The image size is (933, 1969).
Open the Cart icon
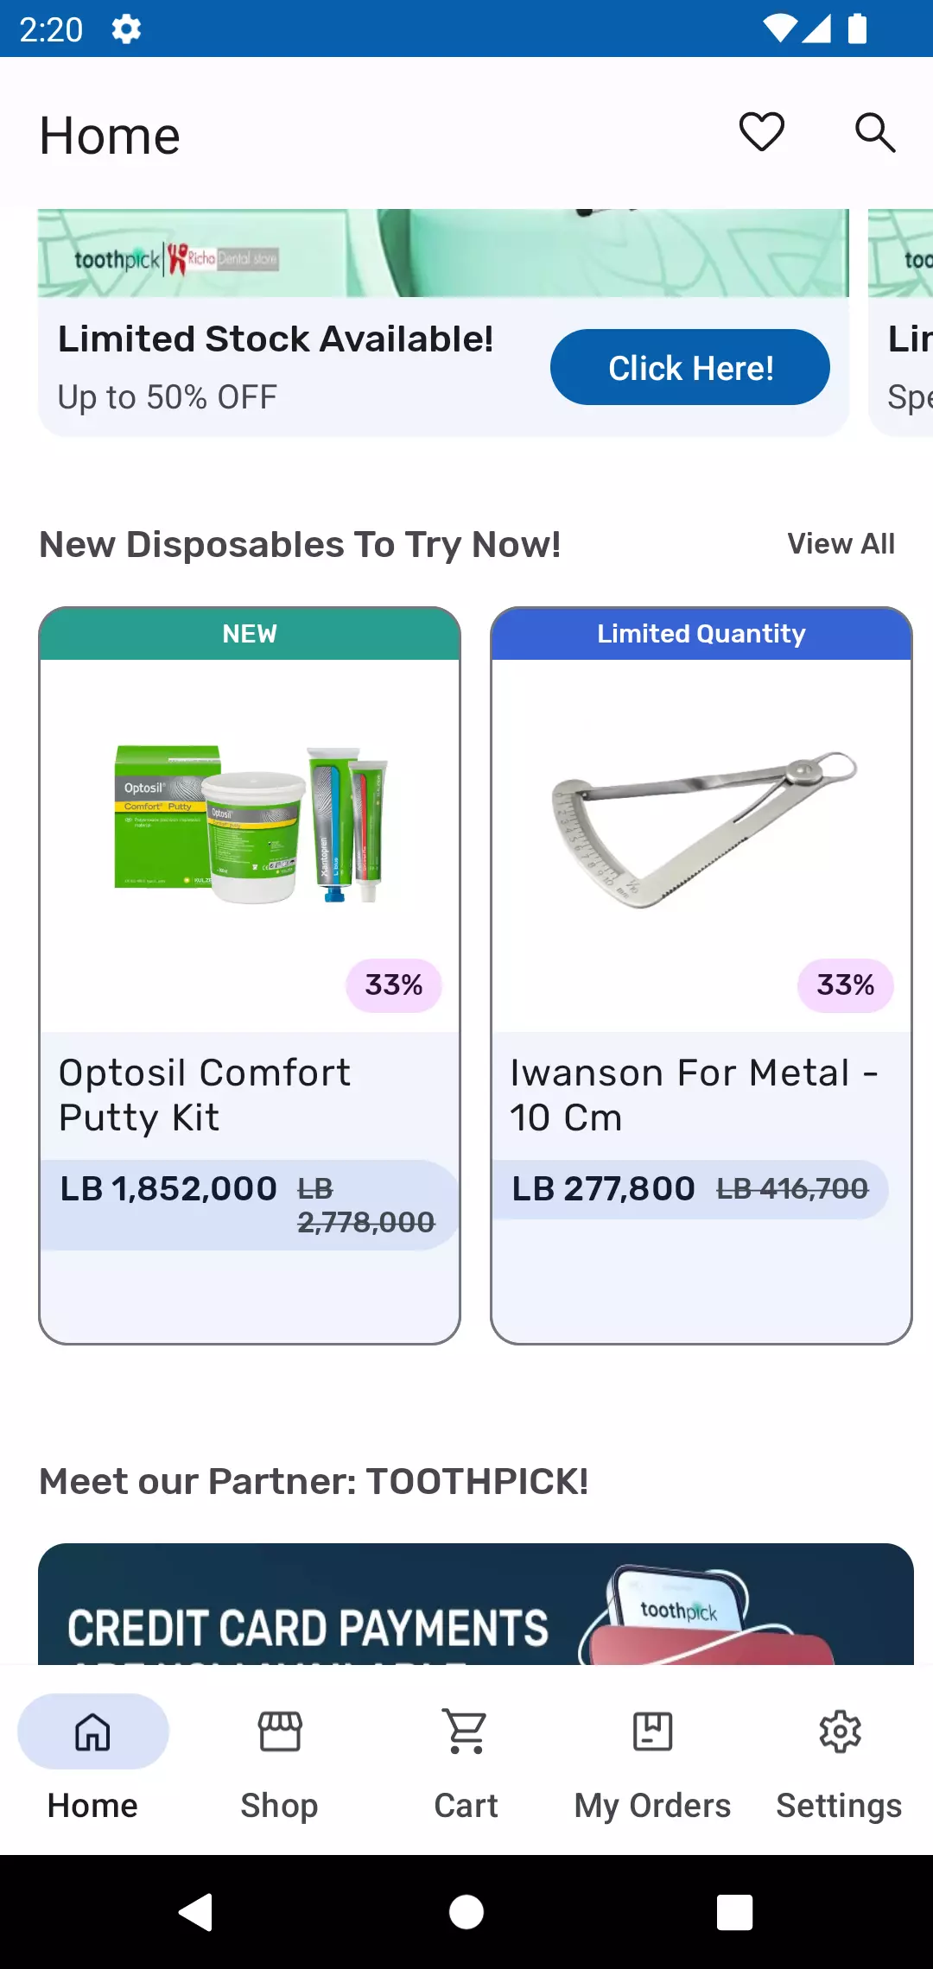[x=466, y=1732]
